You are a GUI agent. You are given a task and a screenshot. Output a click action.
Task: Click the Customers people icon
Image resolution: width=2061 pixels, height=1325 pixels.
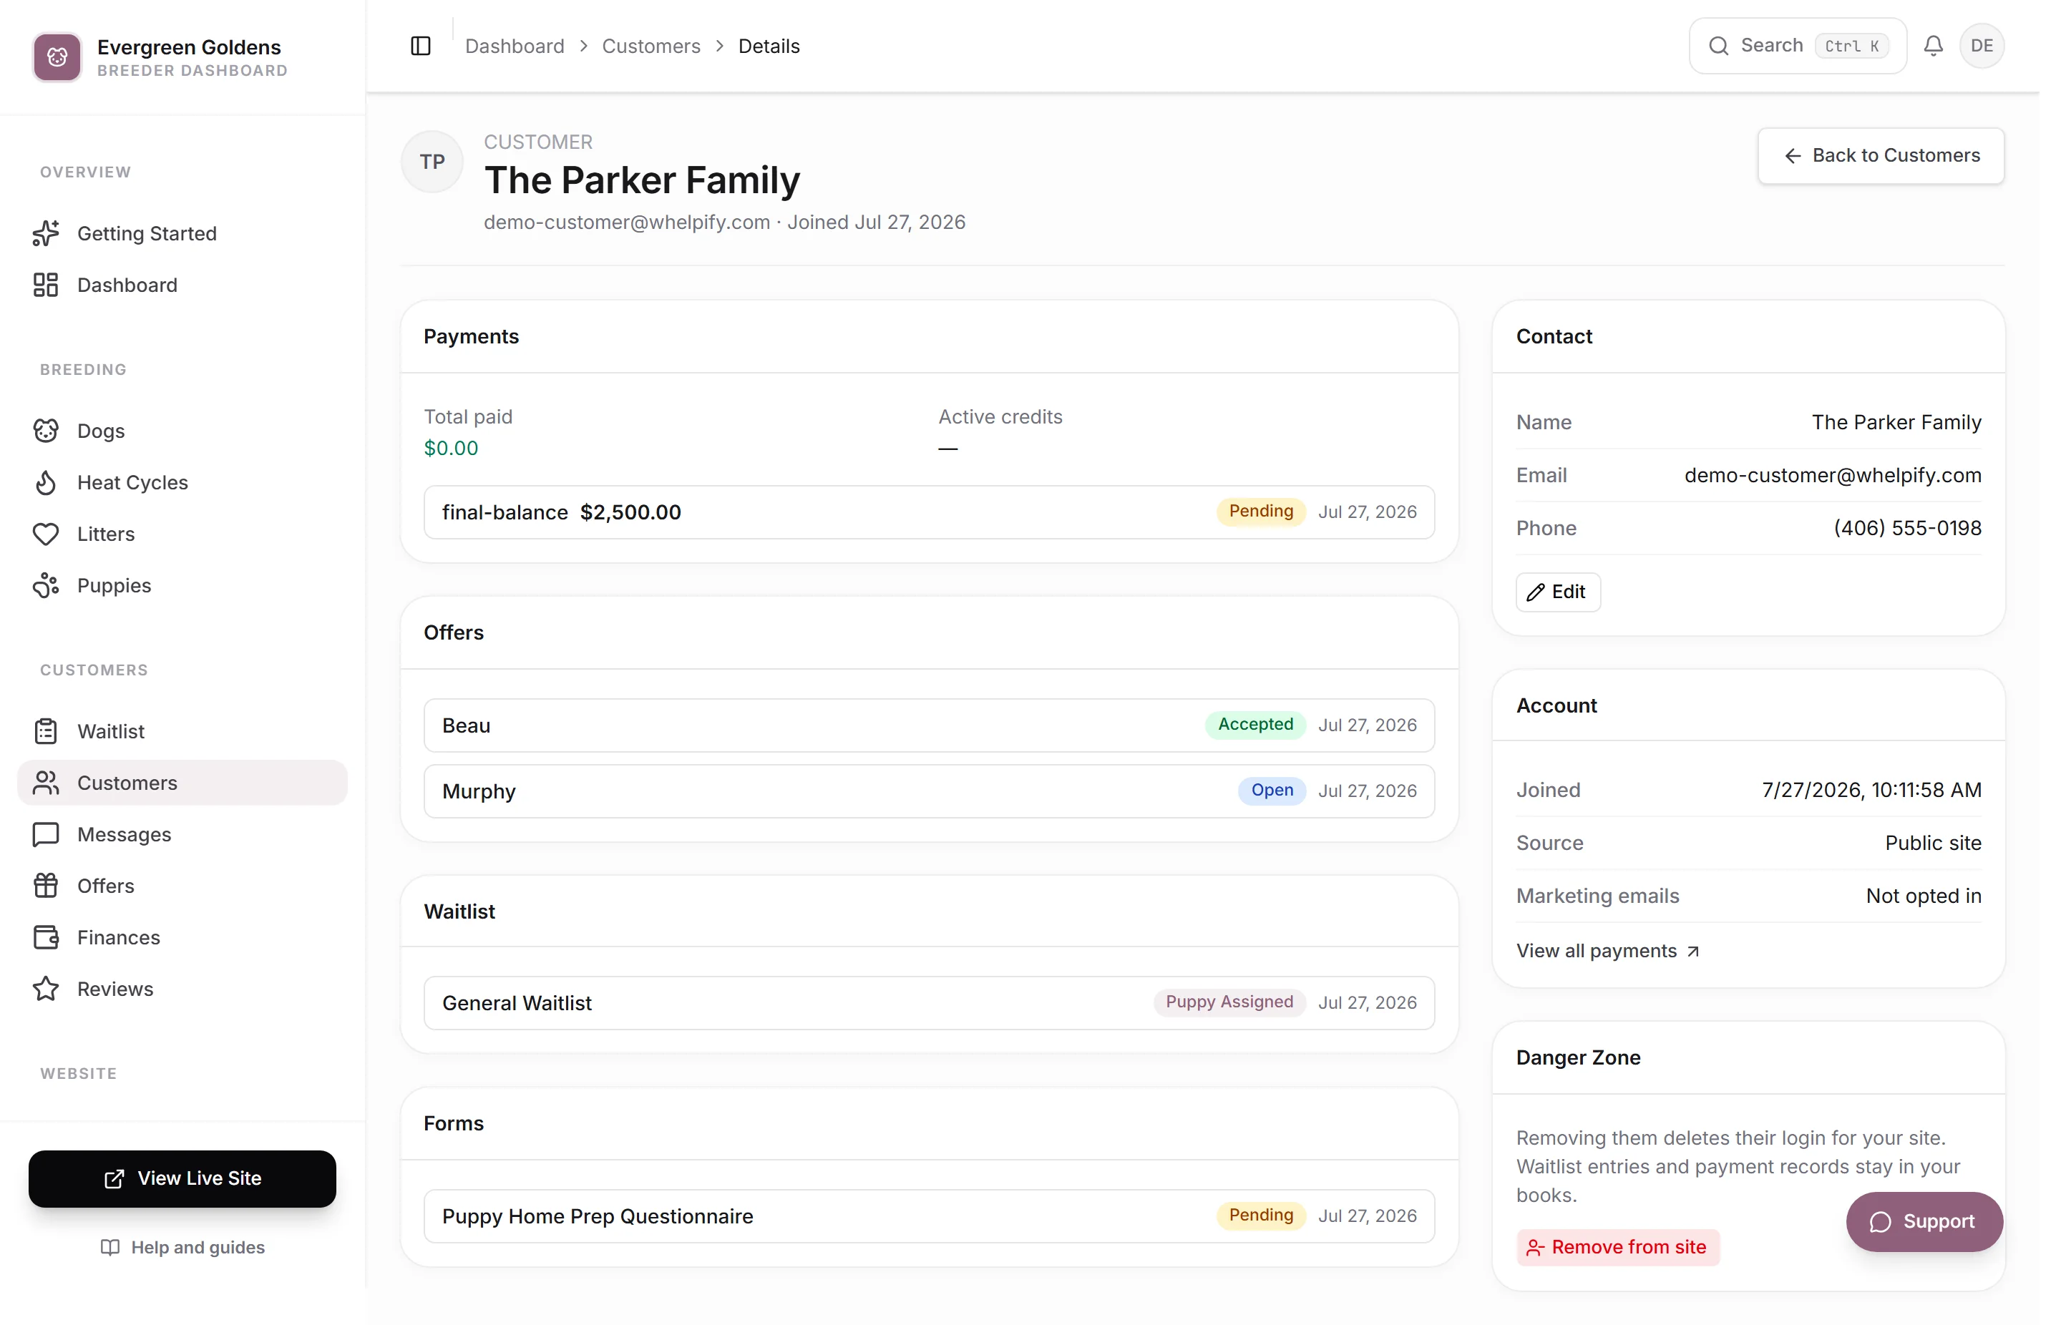click(46, 783)
